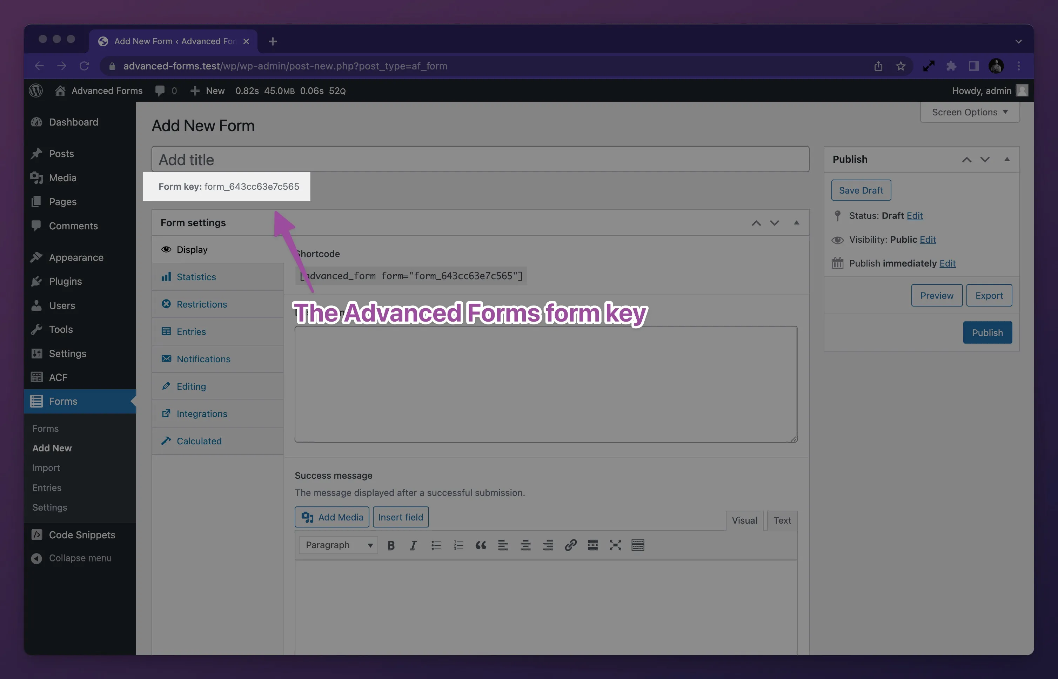Align text center in editor
Image resolution: width=1058 pixels, height=679 pixels.
(x=526, y=545)
